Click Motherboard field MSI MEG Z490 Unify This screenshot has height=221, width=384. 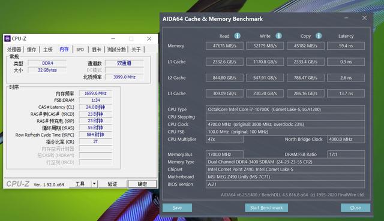(285, 177)
